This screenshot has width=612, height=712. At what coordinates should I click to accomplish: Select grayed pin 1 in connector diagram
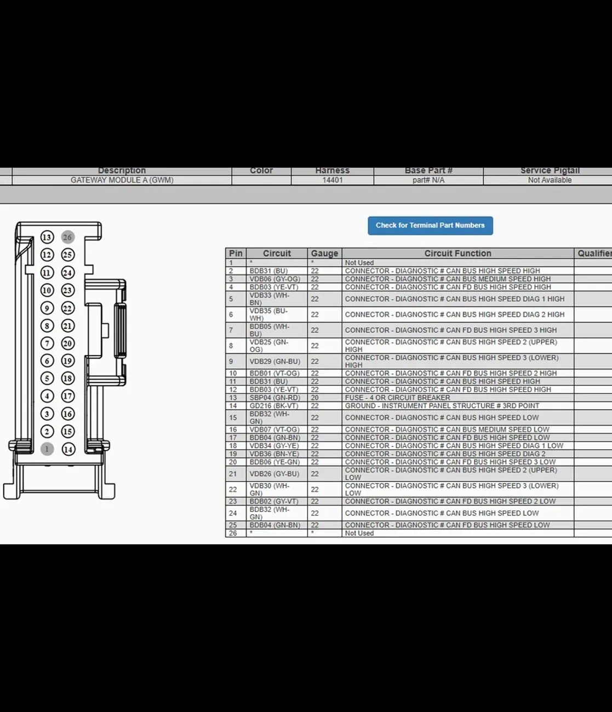47,449
